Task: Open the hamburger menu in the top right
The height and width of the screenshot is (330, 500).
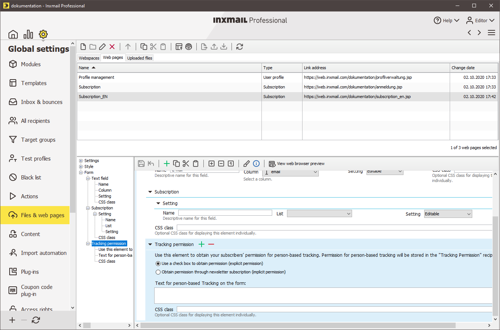Action: [x=491, y=33]
